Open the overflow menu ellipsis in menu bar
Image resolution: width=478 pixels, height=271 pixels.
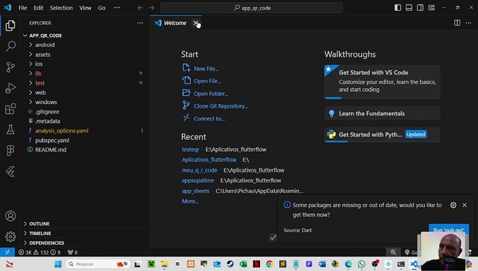click(117, 8)
